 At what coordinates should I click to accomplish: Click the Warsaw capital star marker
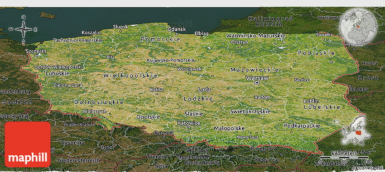coord(257,83)
